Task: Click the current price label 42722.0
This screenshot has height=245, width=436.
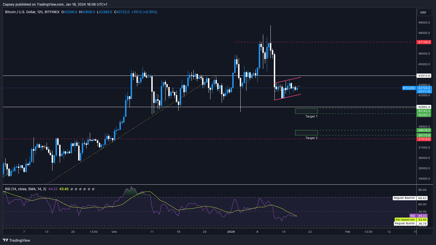Action: click(424, 88)
